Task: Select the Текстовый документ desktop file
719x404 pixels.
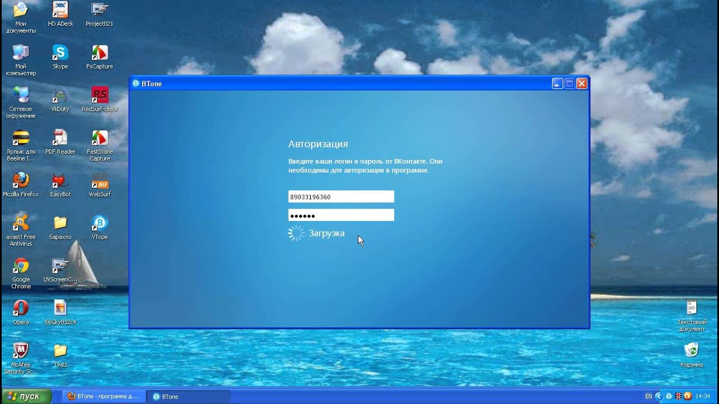Action: pyautogui.click(x=691, y=316)
